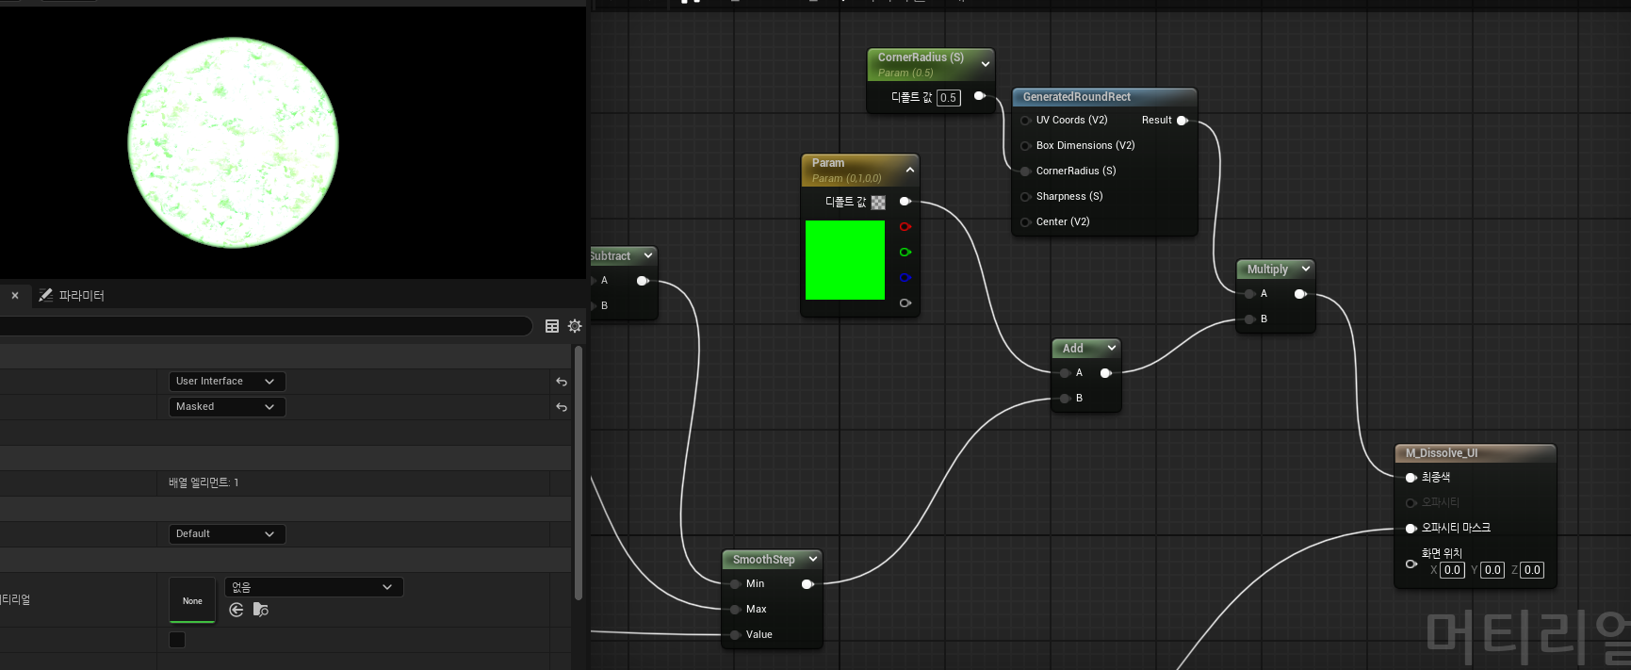The width and height of the screenshot is (1631, 670).
Task: Click the Subtract node output pin
Action: (x=643, y=281)
